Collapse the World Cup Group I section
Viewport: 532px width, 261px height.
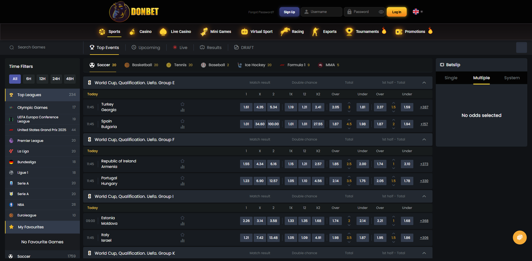[424, 196]
